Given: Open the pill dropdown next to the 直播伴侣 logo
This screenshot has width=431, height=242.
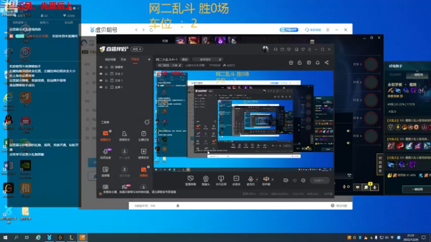Looking at the screenshot, I should click(x=137, y=49).
